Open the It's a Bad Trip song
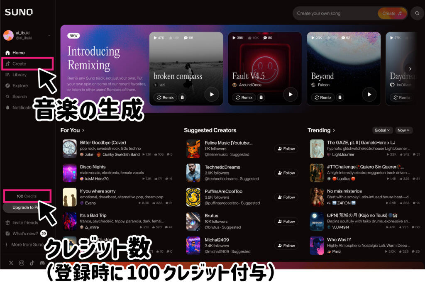This screenshot has width=425, height=290. (93, 215)
